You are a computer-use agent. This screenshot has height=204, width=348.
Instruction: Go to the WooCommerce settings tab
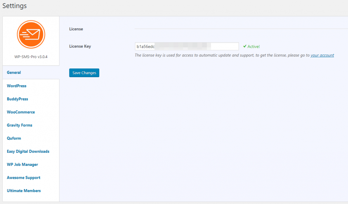click(x=21, y=112)
